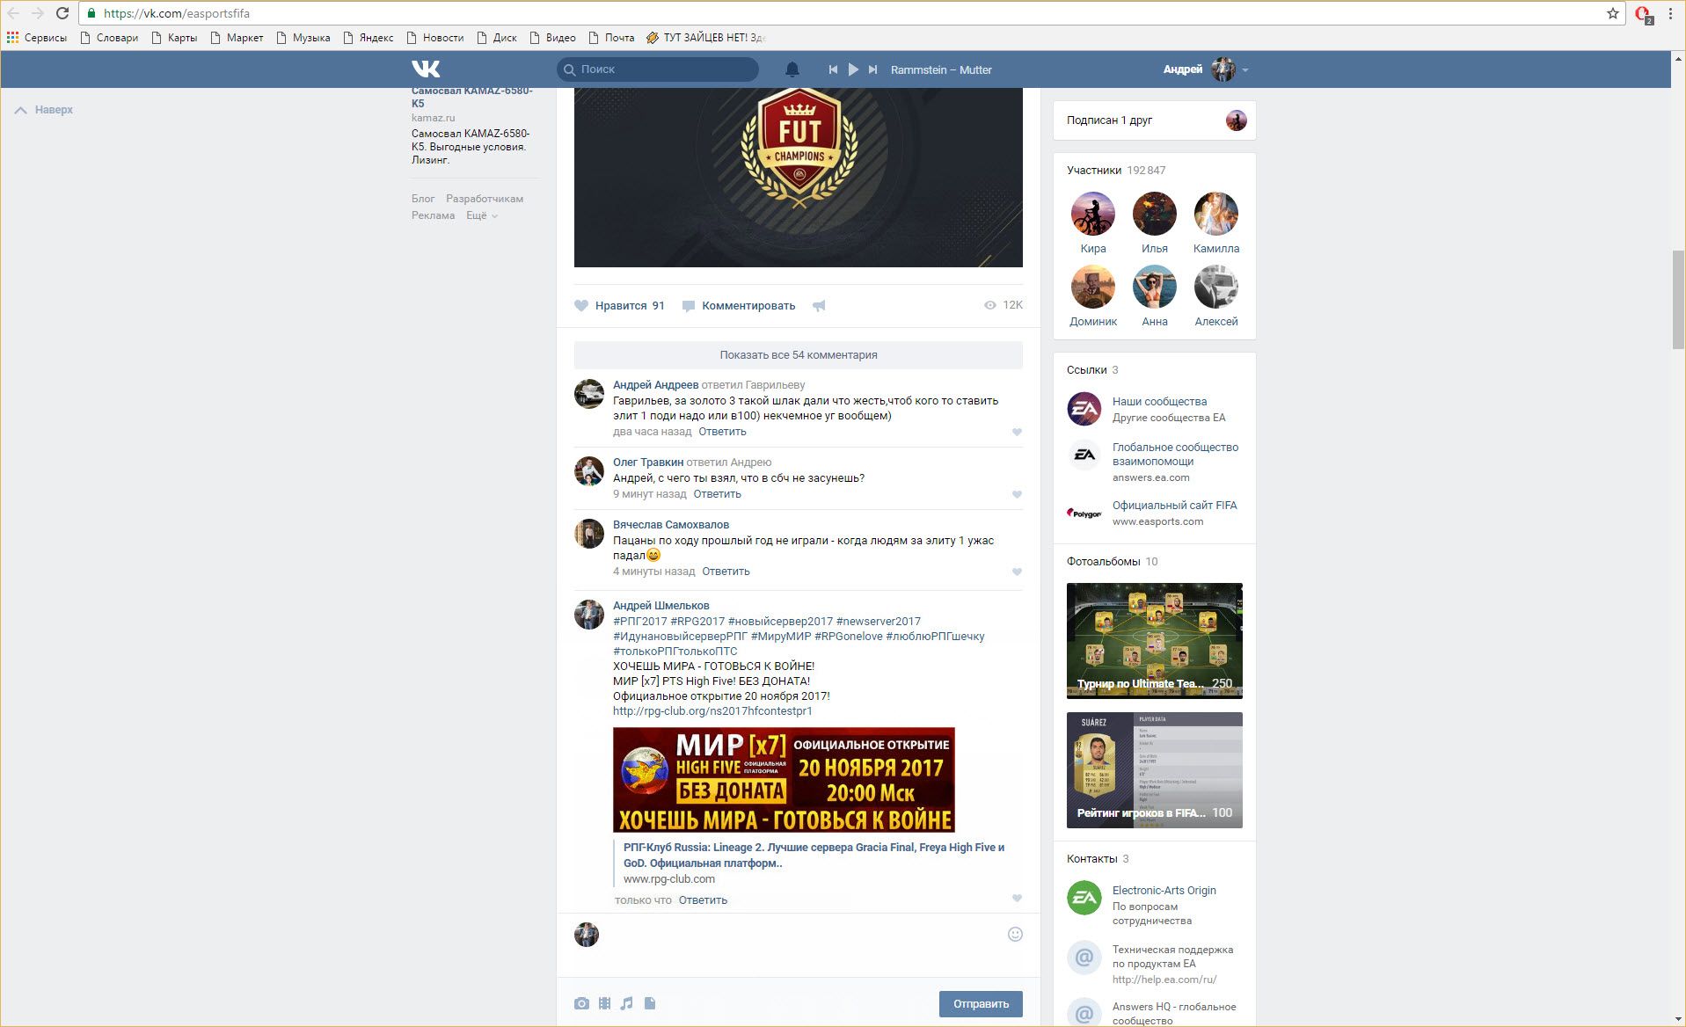Viewport: 1686px width, 1027px height.
Task: Expand the Ещё footer menu
Action: point(481,215)
